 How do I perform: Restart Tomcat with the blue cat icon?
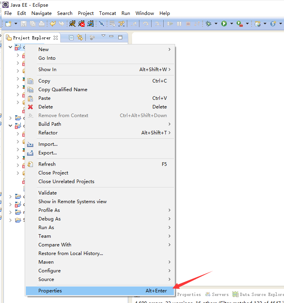point(90,24)
